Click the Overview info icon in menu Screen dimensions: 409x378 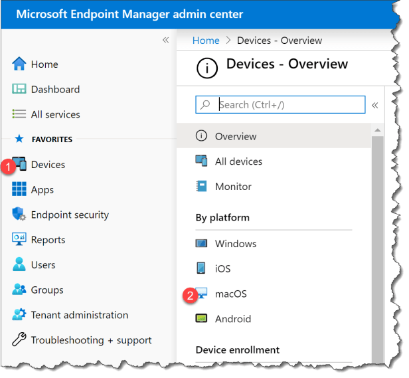[201, 136]
